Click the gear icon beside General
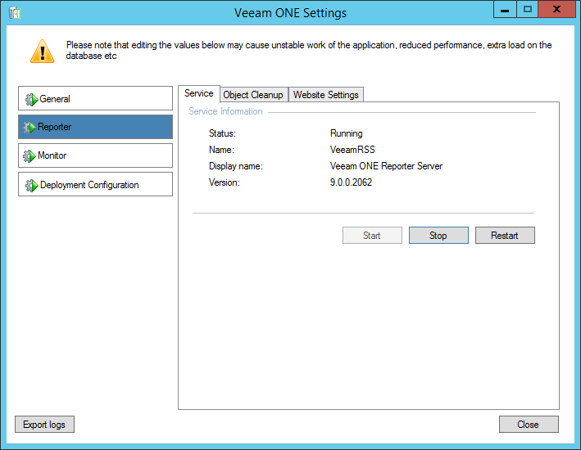Image resolution: width=581 pixels, height=450 pixels. [x=31, y=100]
